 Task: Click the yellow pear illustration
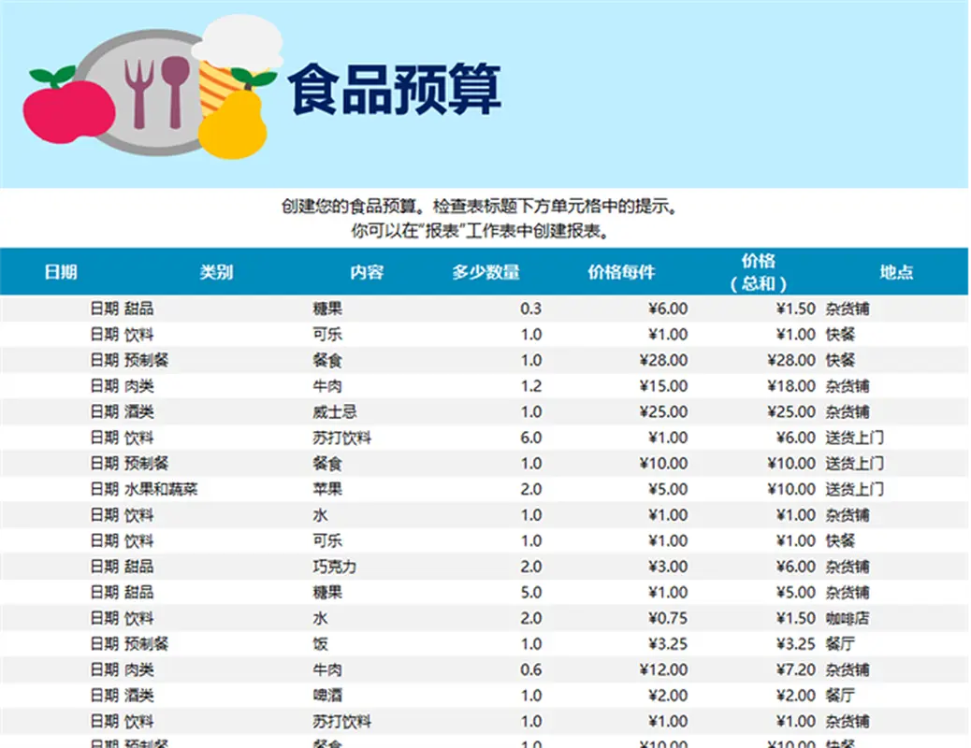tap(234, 123)
